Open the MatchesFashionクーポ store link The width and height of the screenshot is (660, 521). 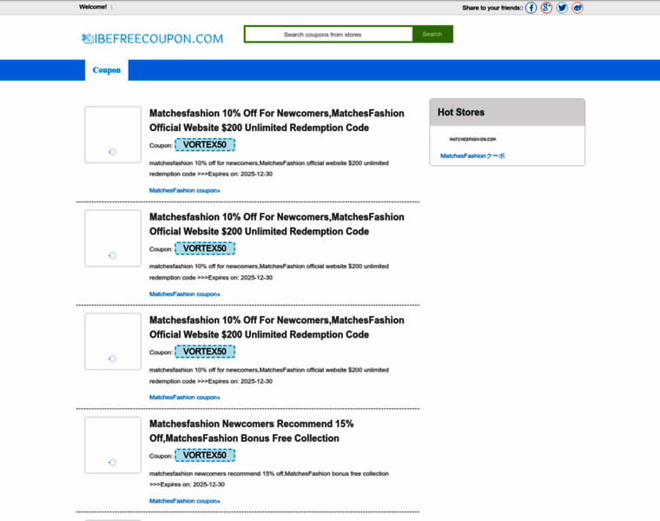pyautogui.click(x=472, y=155)
